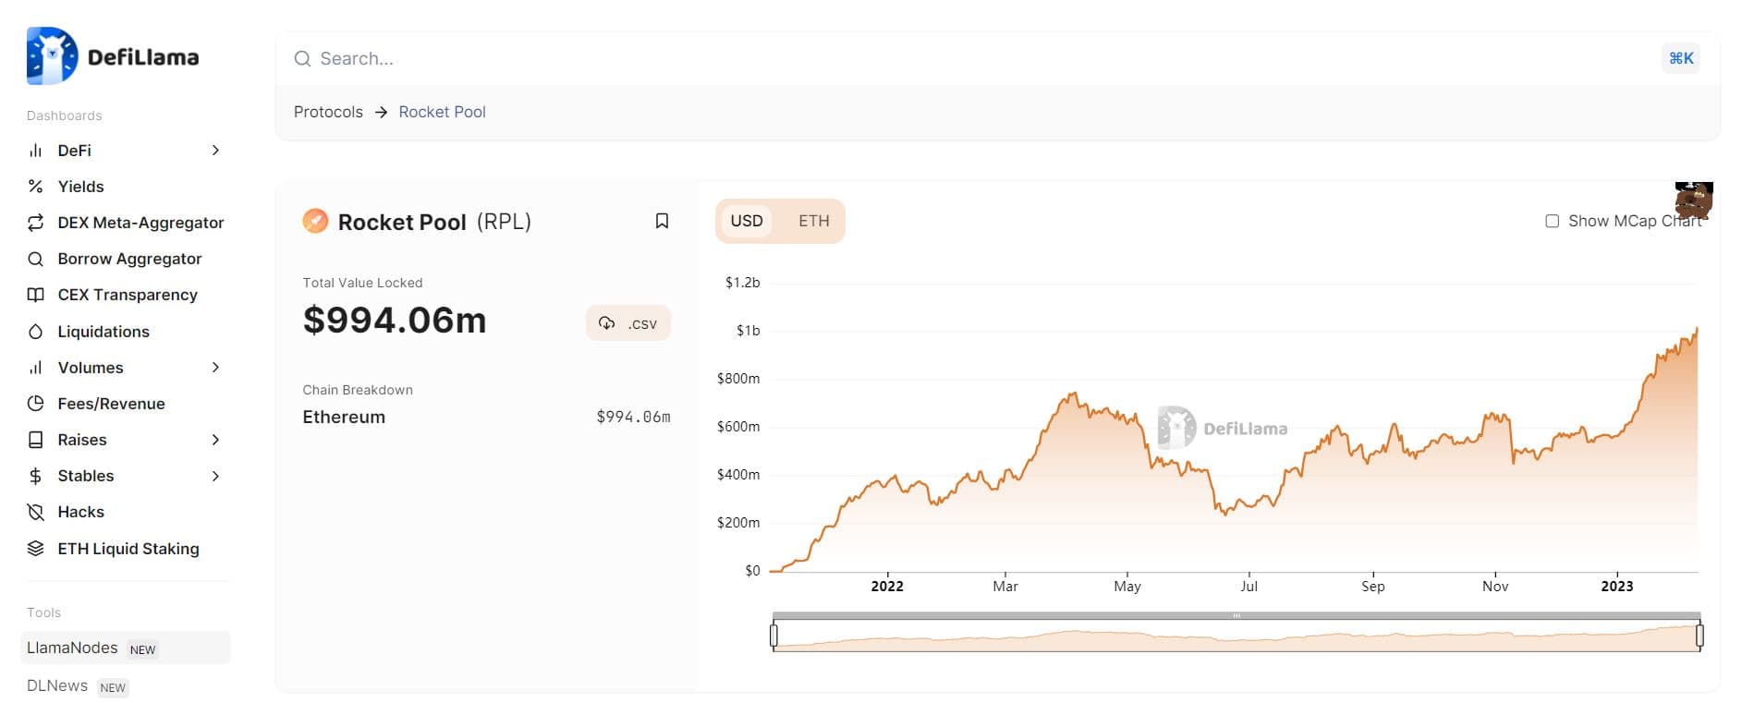Click the DeFi bar chart icon

(x=35, y=151)
